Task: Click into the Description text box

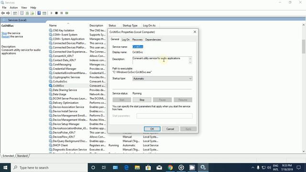Action: [160, 60]
